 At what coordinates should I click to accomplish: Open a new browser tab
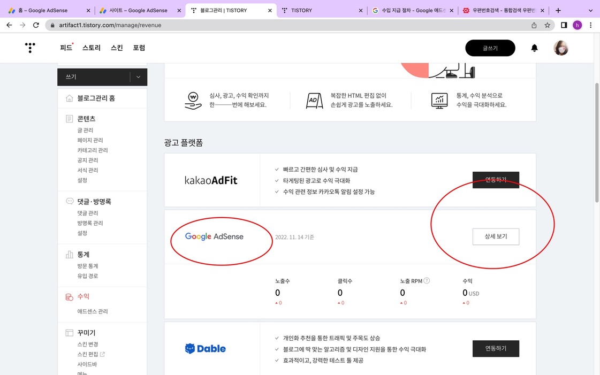pyautogui.click(x=558, y=10)
